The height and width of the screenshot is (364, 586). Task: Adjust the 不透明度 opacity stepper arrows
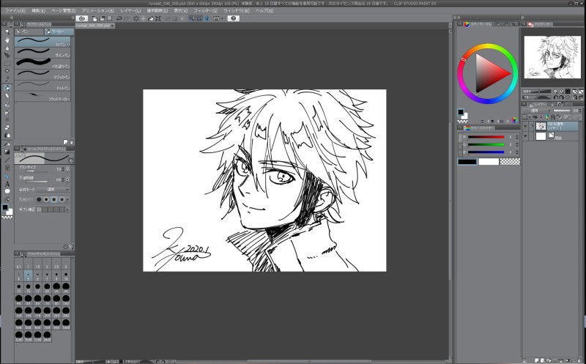point(63,179)
